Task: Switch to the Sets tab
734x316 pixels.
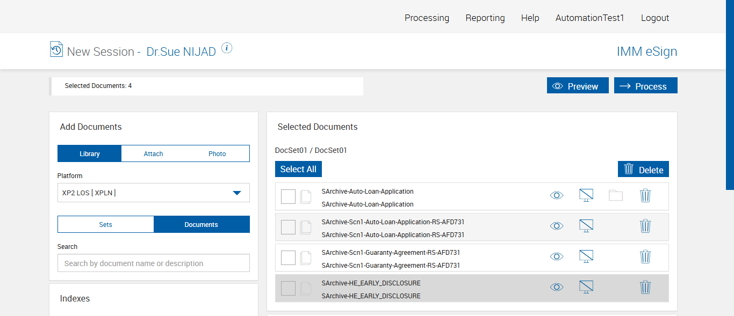Action: coord(106,225)
